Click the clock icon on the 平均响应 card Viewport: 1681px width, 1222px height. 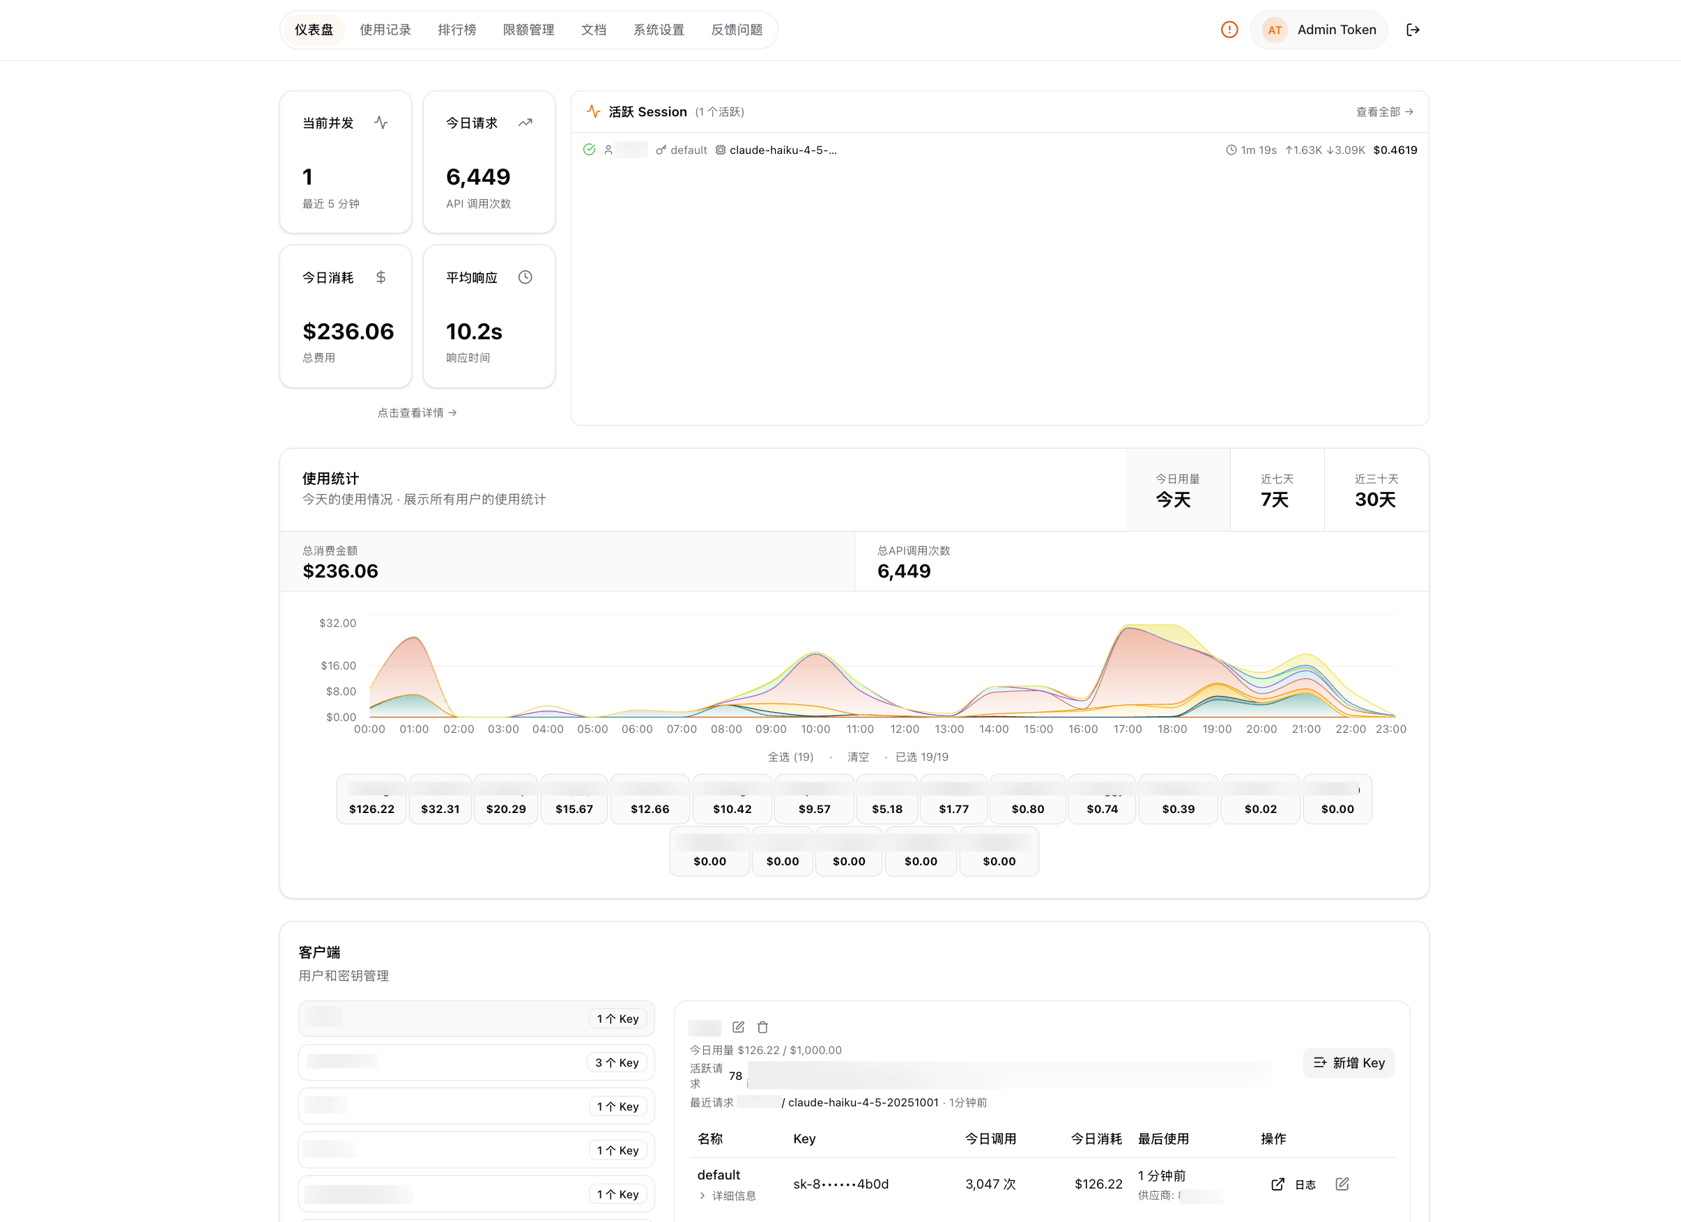point(525,277)
